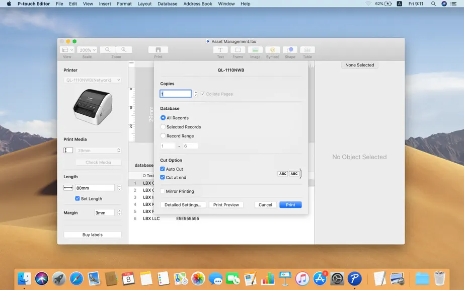Click the record range end field
This screenshot has height=290, width=464.
[x=190, y=146]
